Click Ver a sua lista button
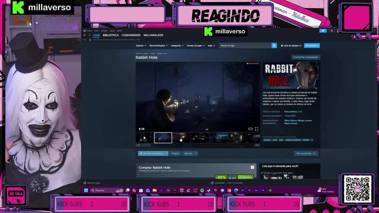This screenshot has height=213, width=379. (x=306, y=153)
